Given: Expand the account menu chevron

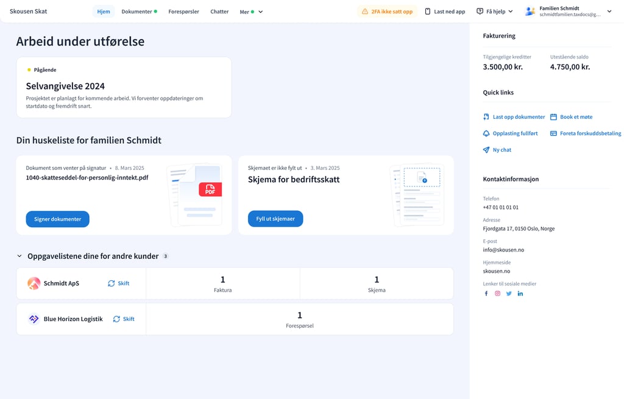Looking at the screenshot, I should 609,11.
